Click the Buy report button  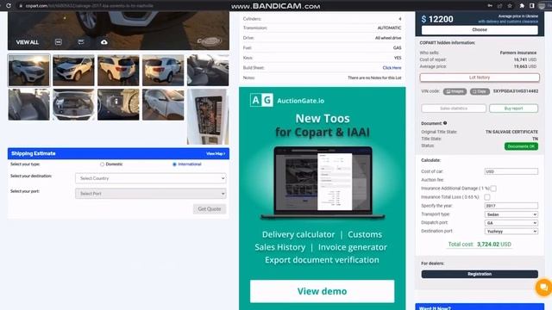point(513,108)
